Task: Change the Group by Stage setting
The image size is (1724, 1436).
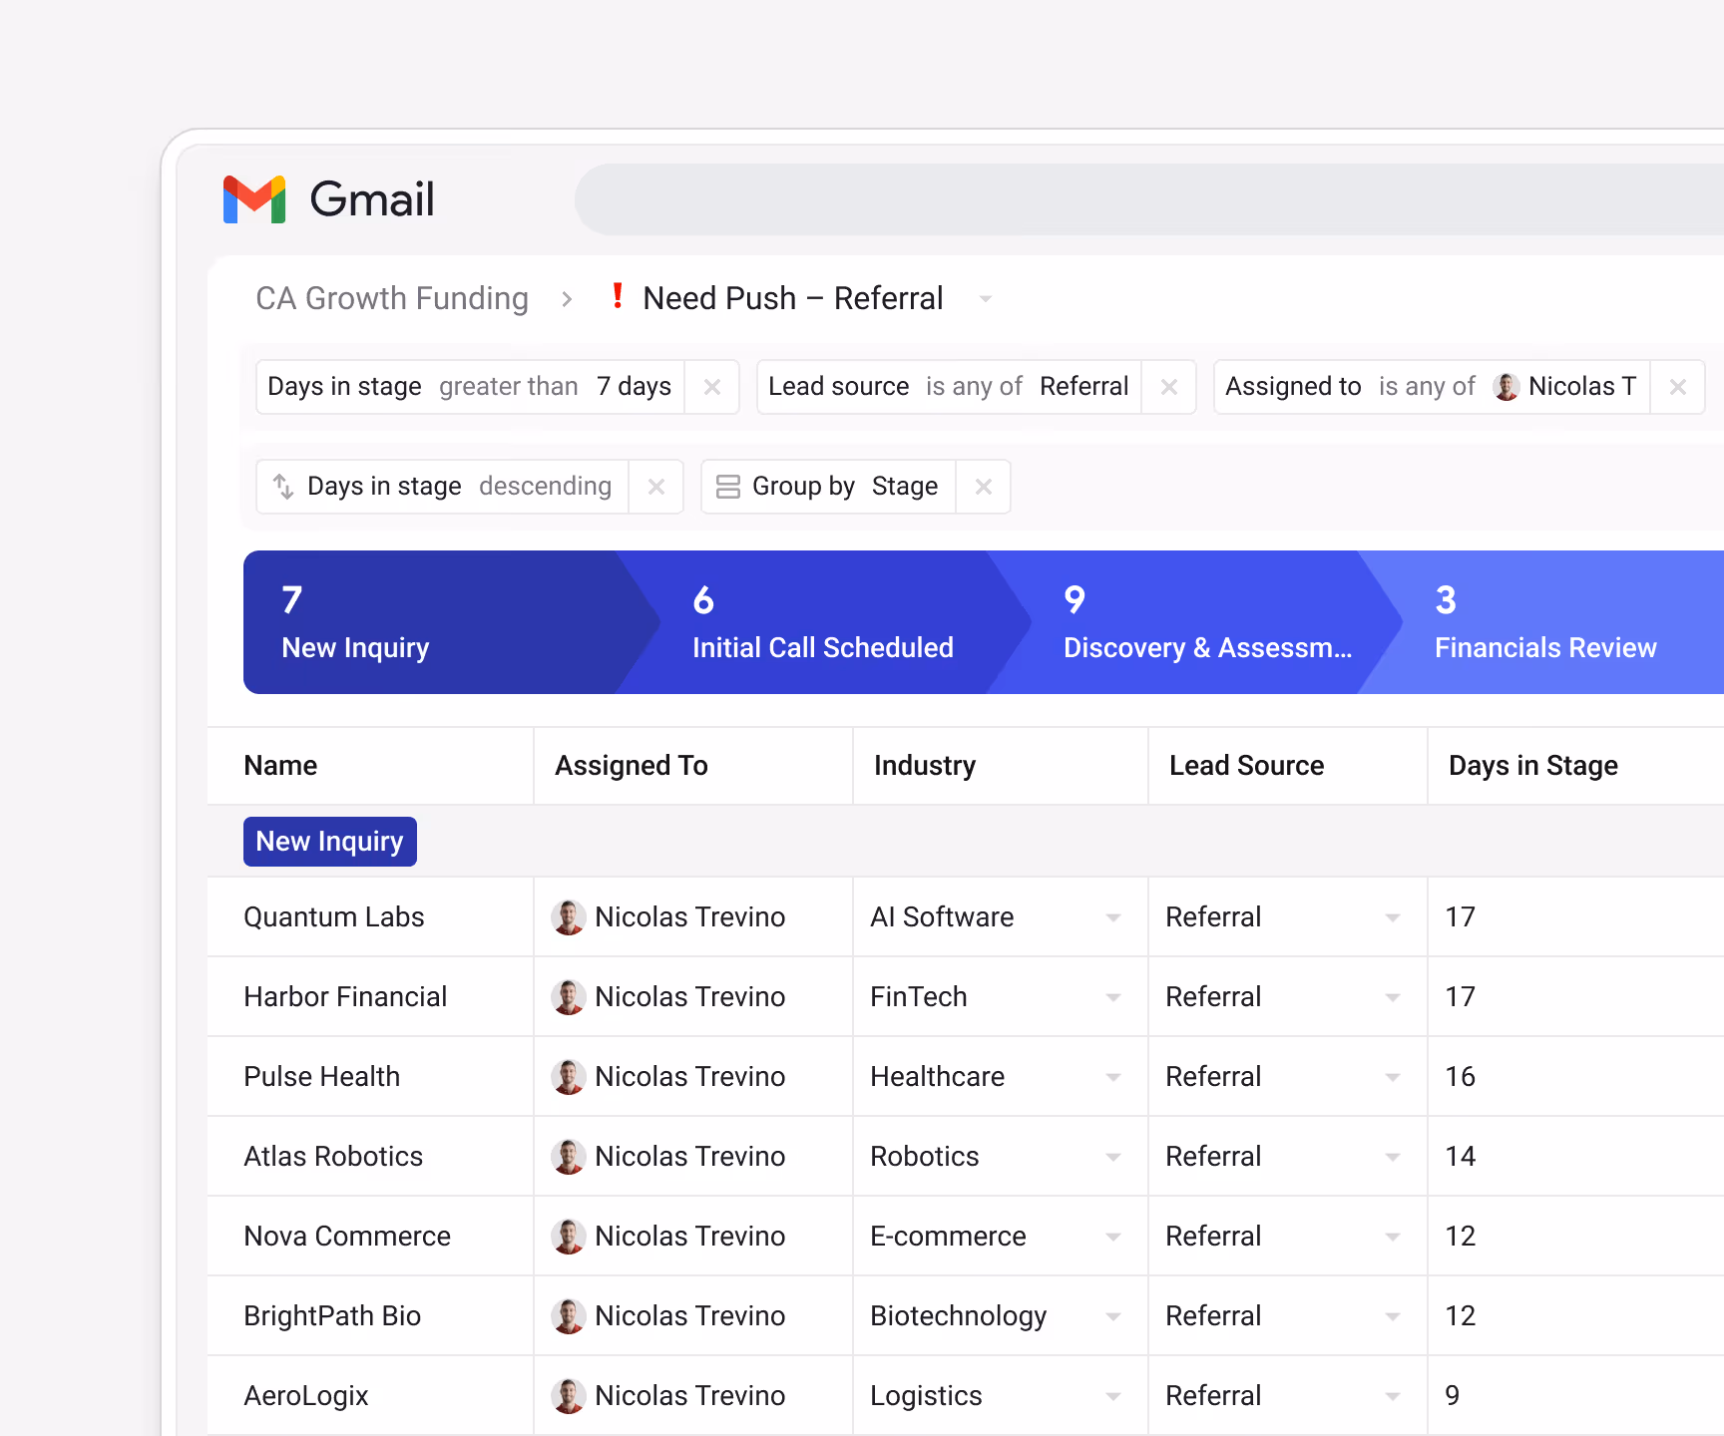Action: (x=828, y=487)
